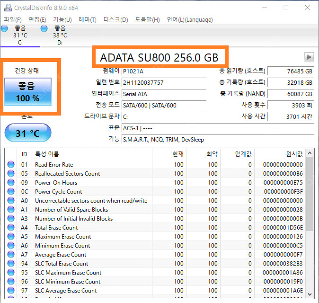Click the status orb for SLC Total Erase Count
This screenshot has height=303, width=319.
pyautogui.click(x=11, y=263)
